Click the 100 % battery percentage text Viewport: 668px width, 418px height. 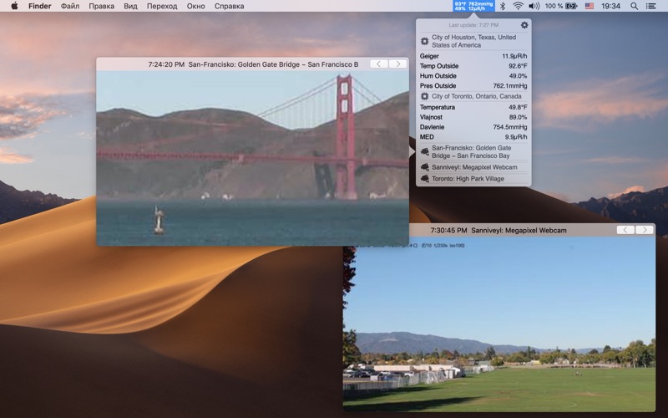tap(554, 6)
